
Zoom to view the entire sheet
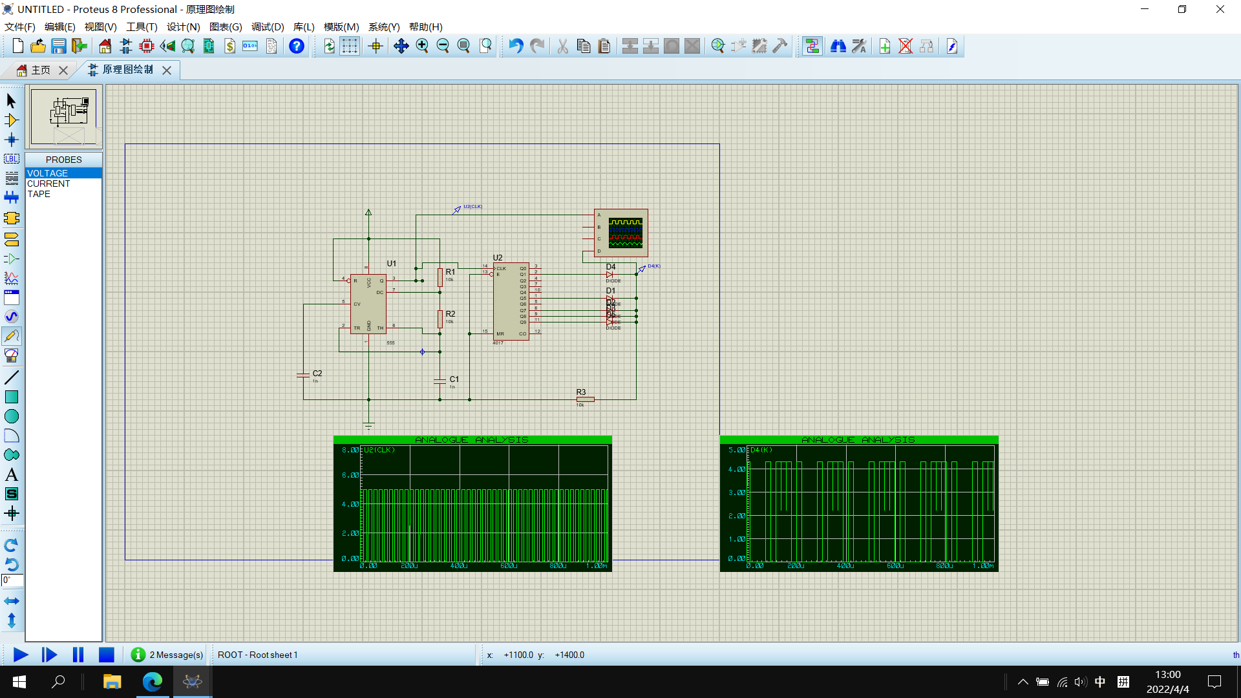tap(463, 46)
